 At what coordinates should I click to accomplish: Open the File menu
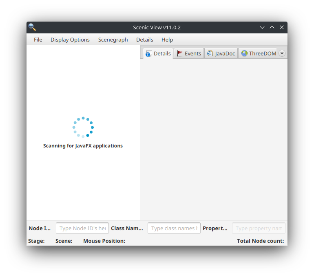[x=38, y=40]
